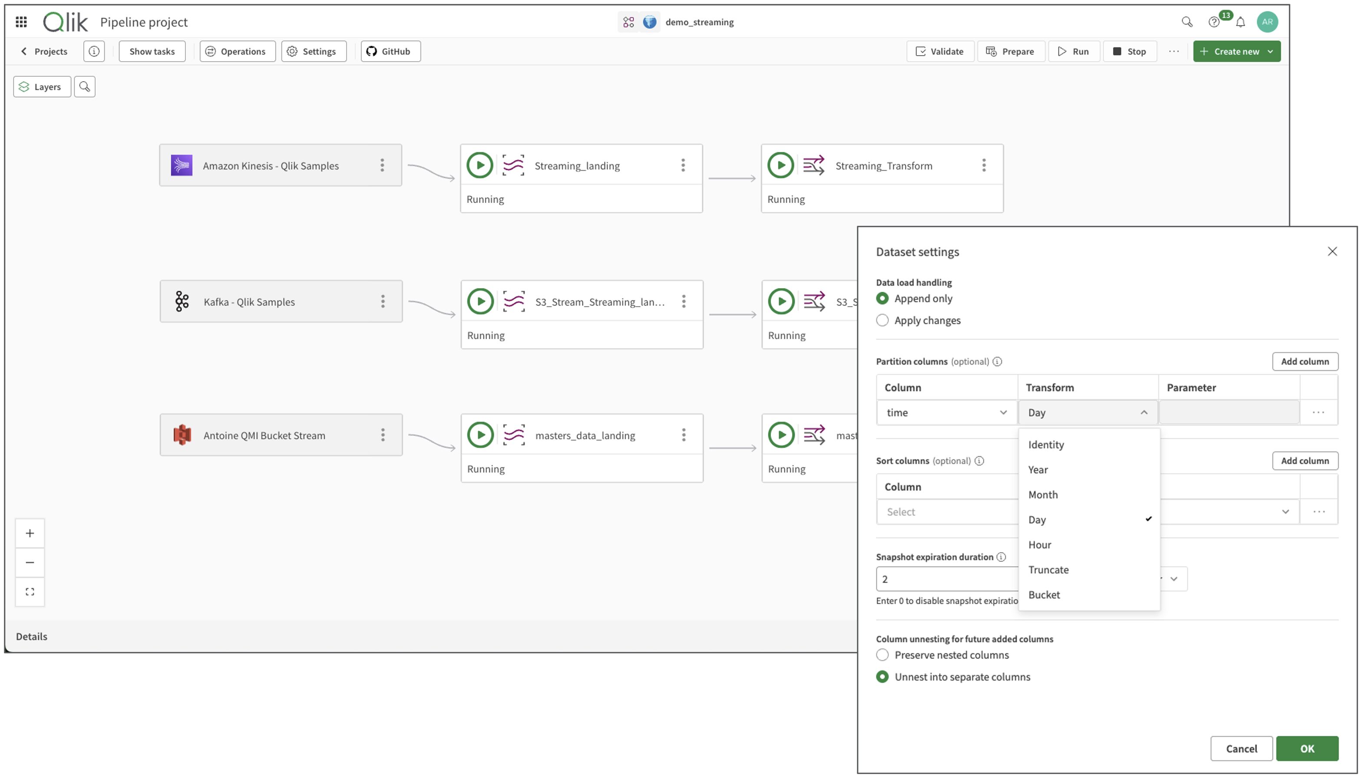Select Hour in the transform list
The height and width of the screenshot is (778, 1362).
pos(1040,544)
